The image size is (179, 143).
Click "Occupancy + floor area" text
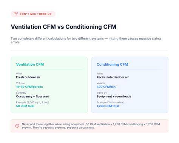pos(33,97)
